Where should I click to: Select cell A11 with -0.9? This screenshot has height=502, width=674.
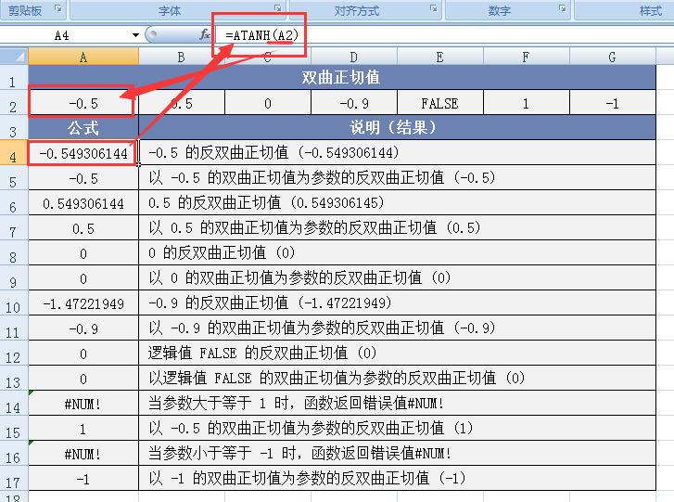pyautogui.click(x=83, y=328)
